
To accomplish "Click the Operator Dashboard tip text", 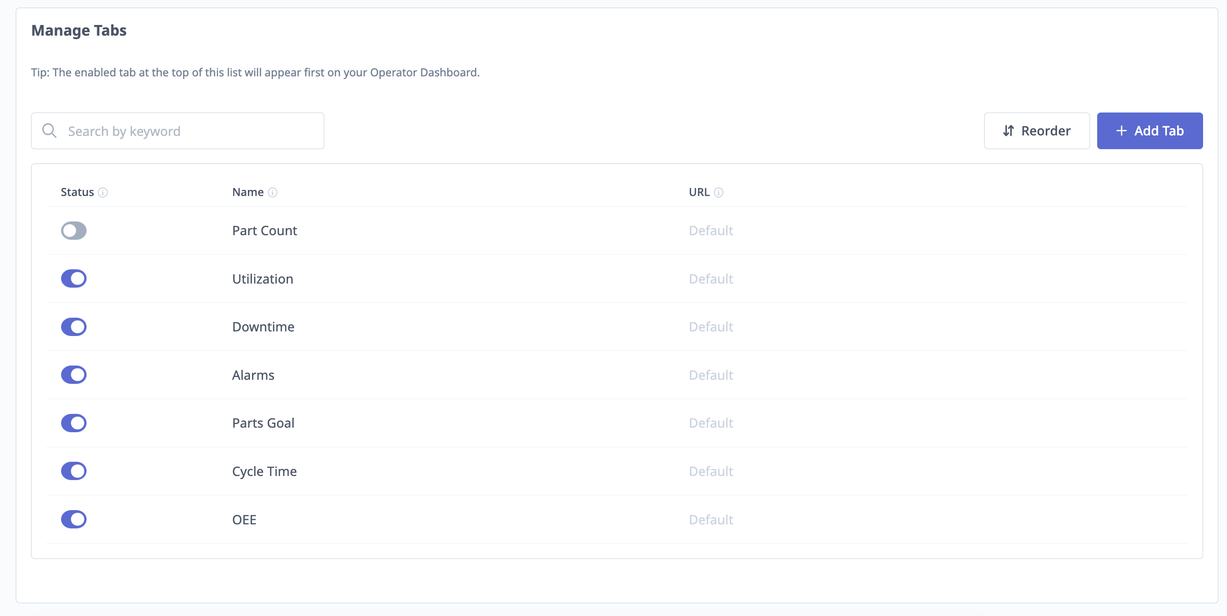I will [x=255, y=72].
